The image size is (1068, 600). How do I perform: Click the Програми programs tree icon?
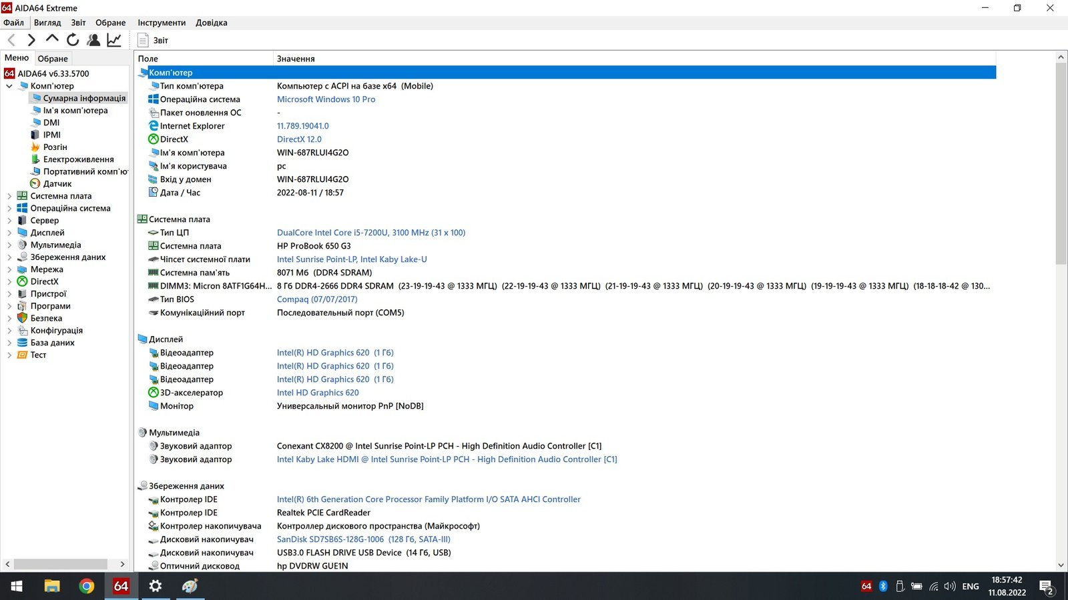pyautogui.click(x=22, y=306)
